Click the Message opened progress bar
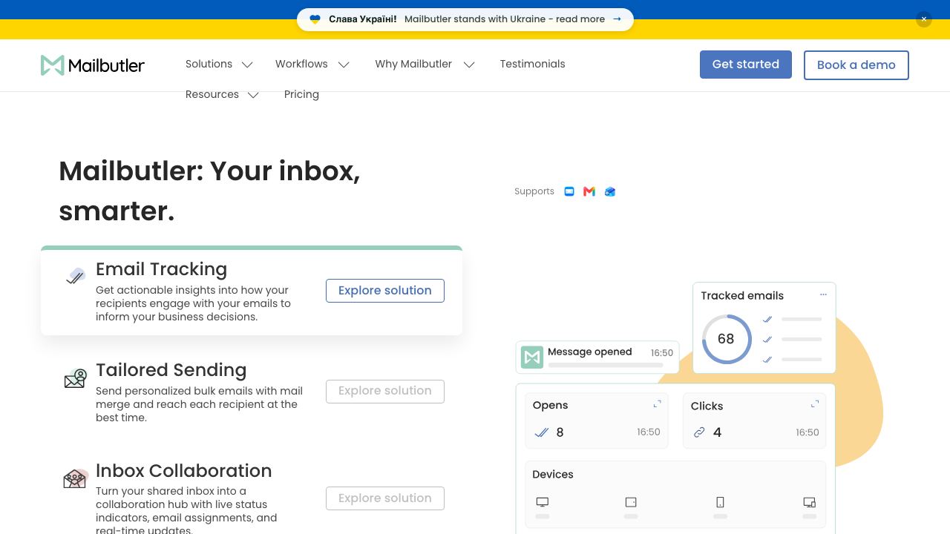 click(606, 365)
